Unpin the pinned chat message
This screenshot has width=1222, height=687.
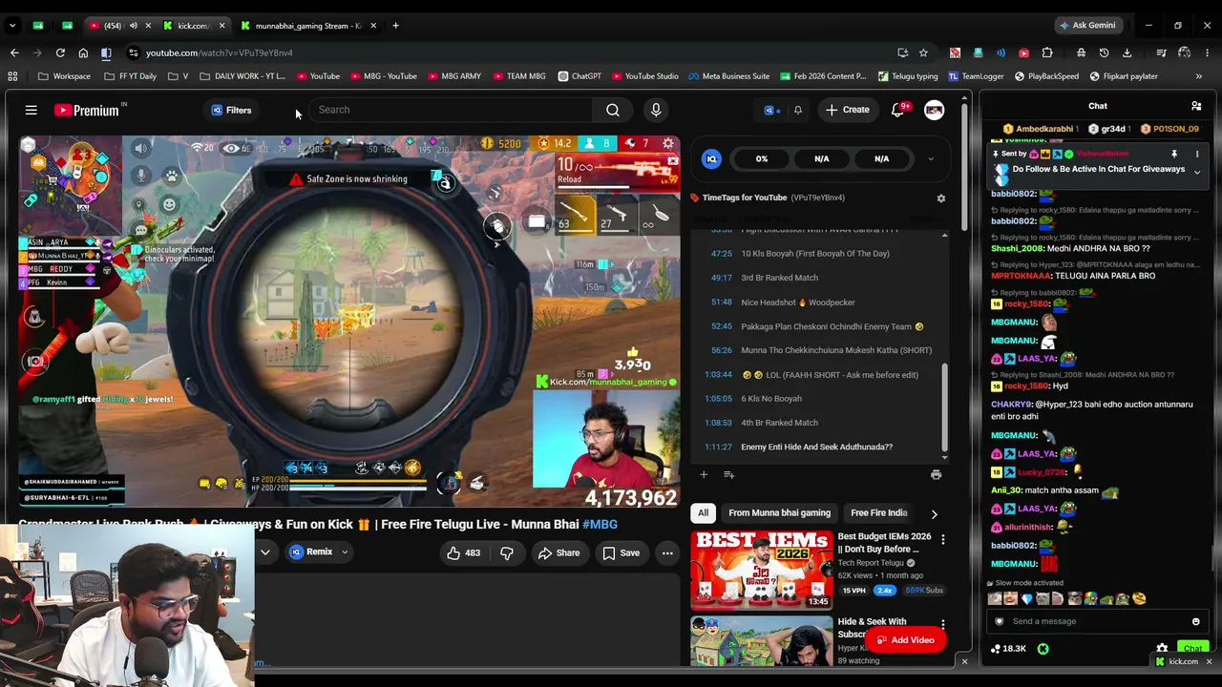(x=1174, y=154)
